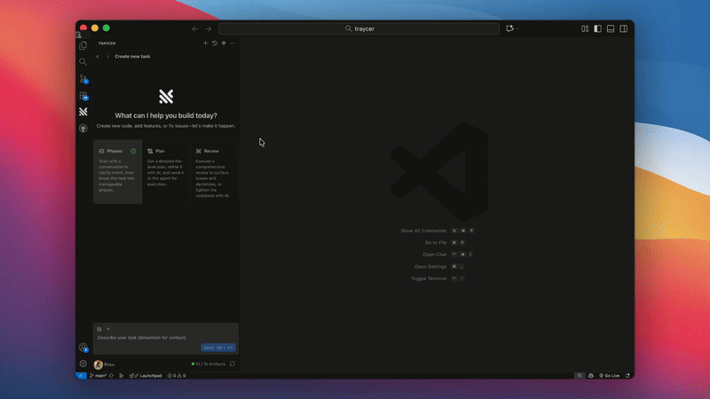
Task: Open the remote window indicator in status bar
Action: (81, 375)
